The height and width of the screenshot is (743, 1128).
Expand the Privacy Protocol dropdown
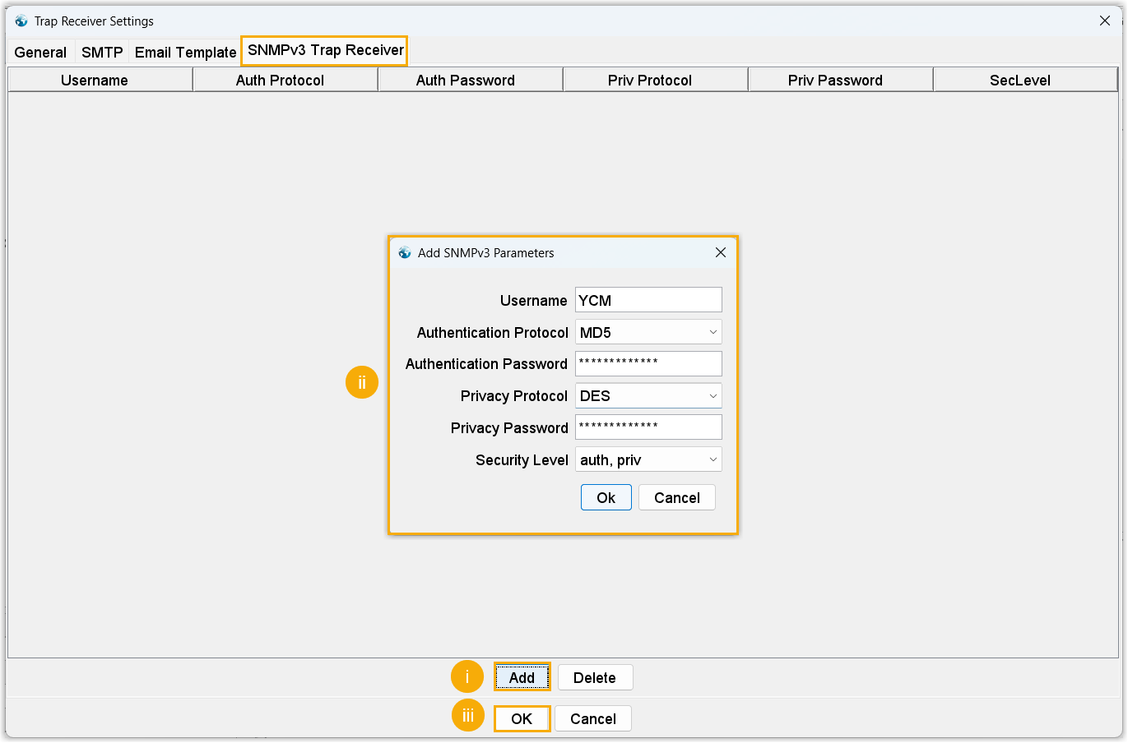(x=648, y=396)
